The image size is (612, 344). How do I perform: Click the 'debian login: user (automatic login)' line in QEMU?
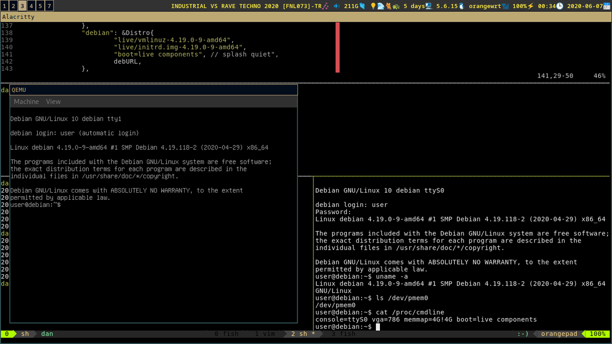coord(74,133)
